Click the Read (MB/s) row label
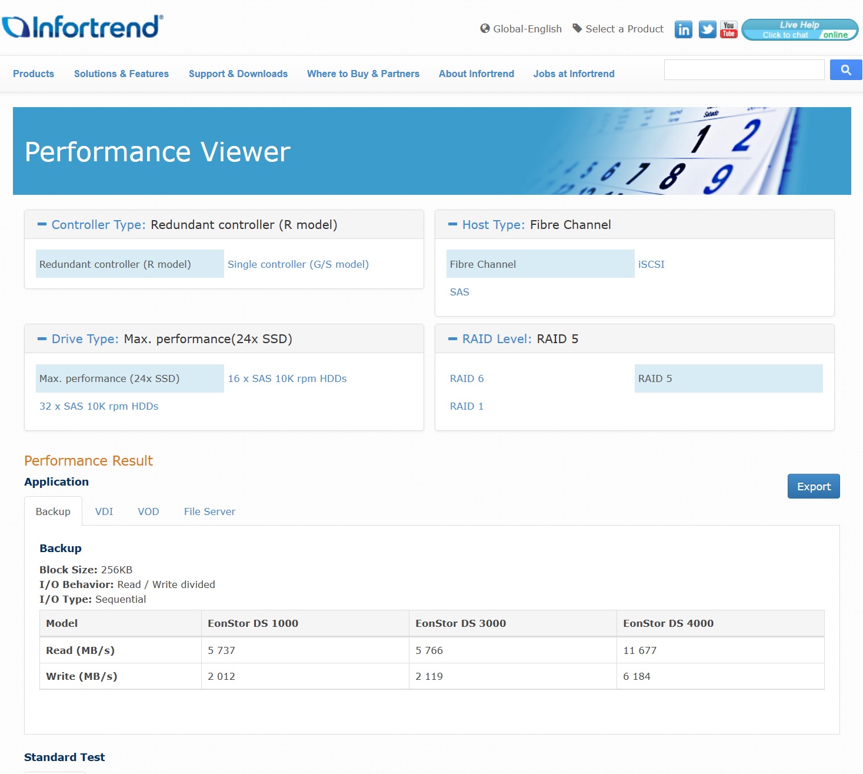Screen dimensions: 863x774 [81, 650]
